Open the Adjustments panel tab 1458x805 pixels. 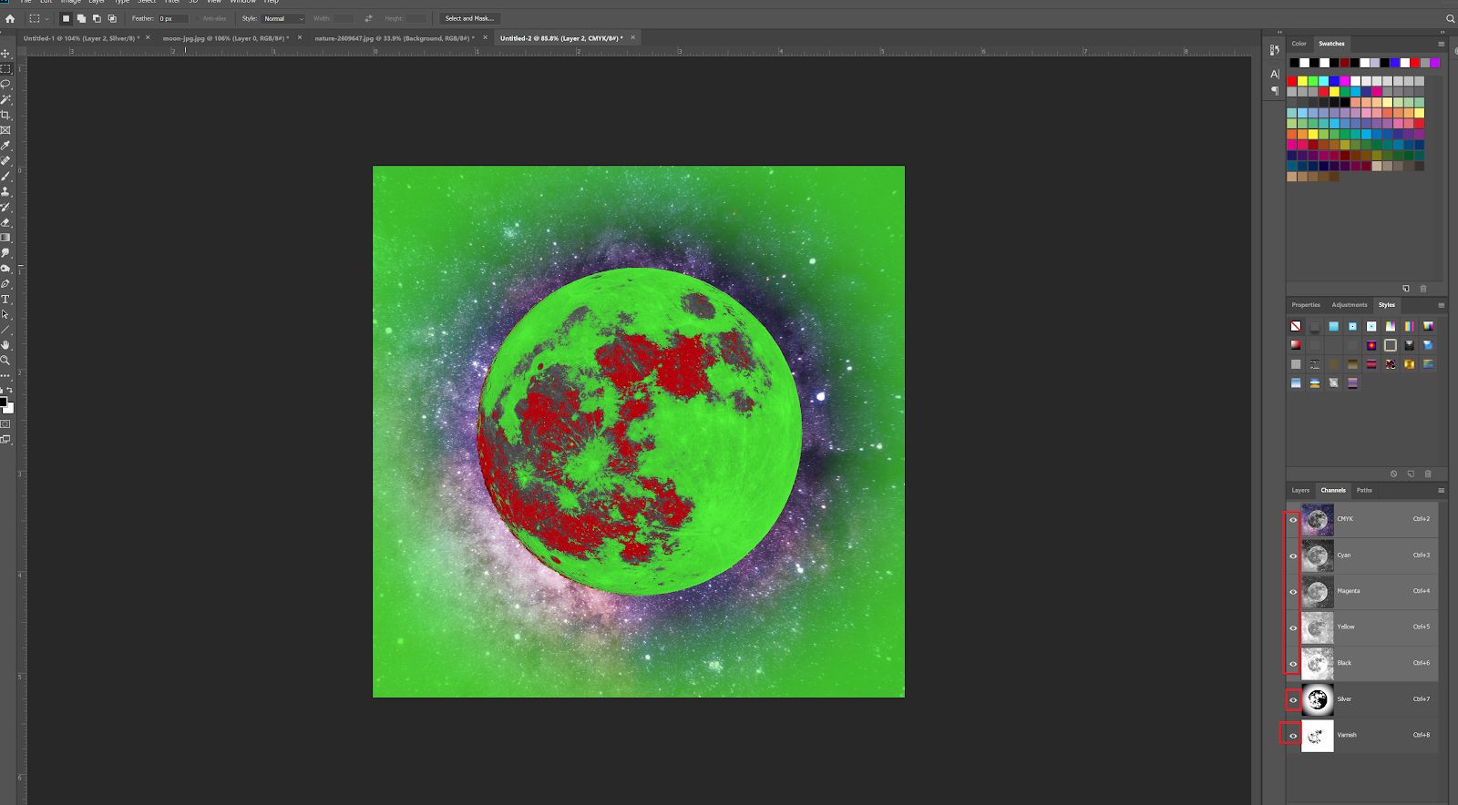(x=1350, y=305)
